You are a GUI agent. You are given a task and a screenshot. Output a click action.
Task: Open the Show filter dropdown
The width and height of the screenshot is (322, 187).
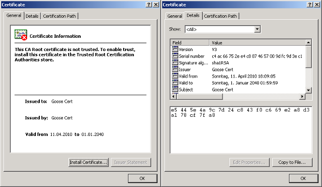click(257, 29)
